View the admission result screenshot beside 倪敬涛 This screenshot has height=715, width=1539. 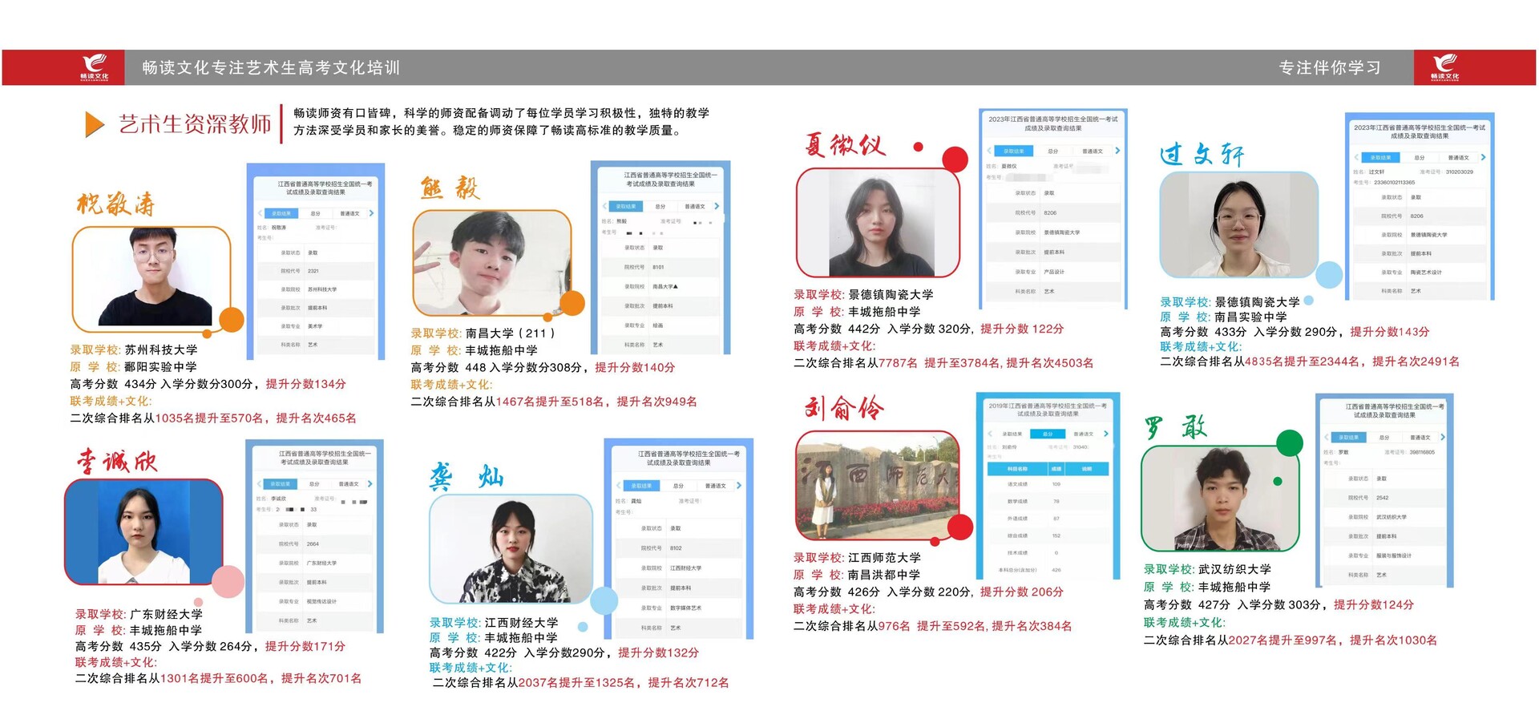point(316,261)
